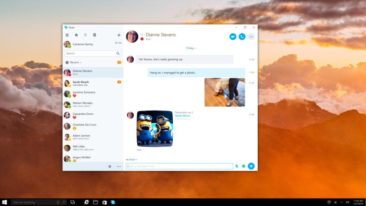The image size is (366, 206).
Task: Click the attach file icon
Action: pos(237,166)
